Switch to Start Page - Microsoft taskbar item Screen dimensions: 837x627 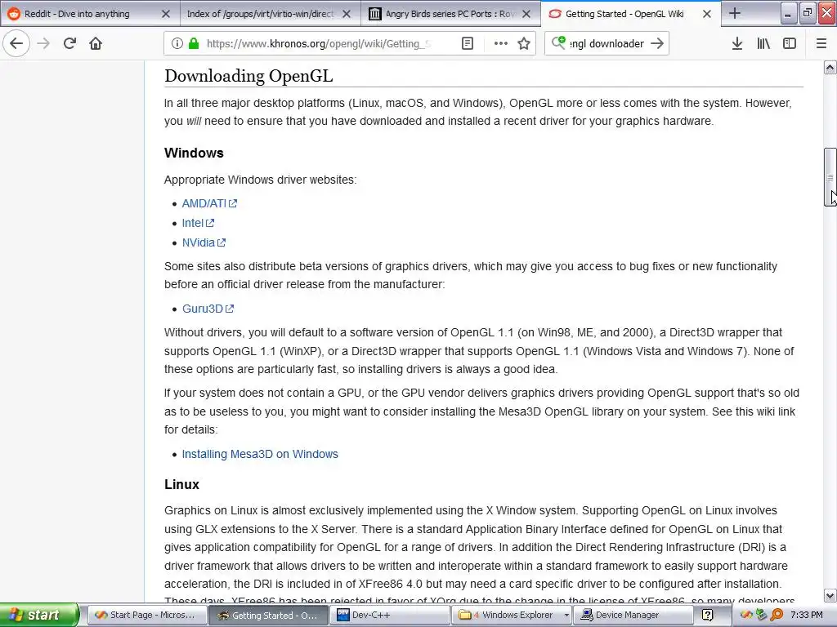tap(147, 616)
